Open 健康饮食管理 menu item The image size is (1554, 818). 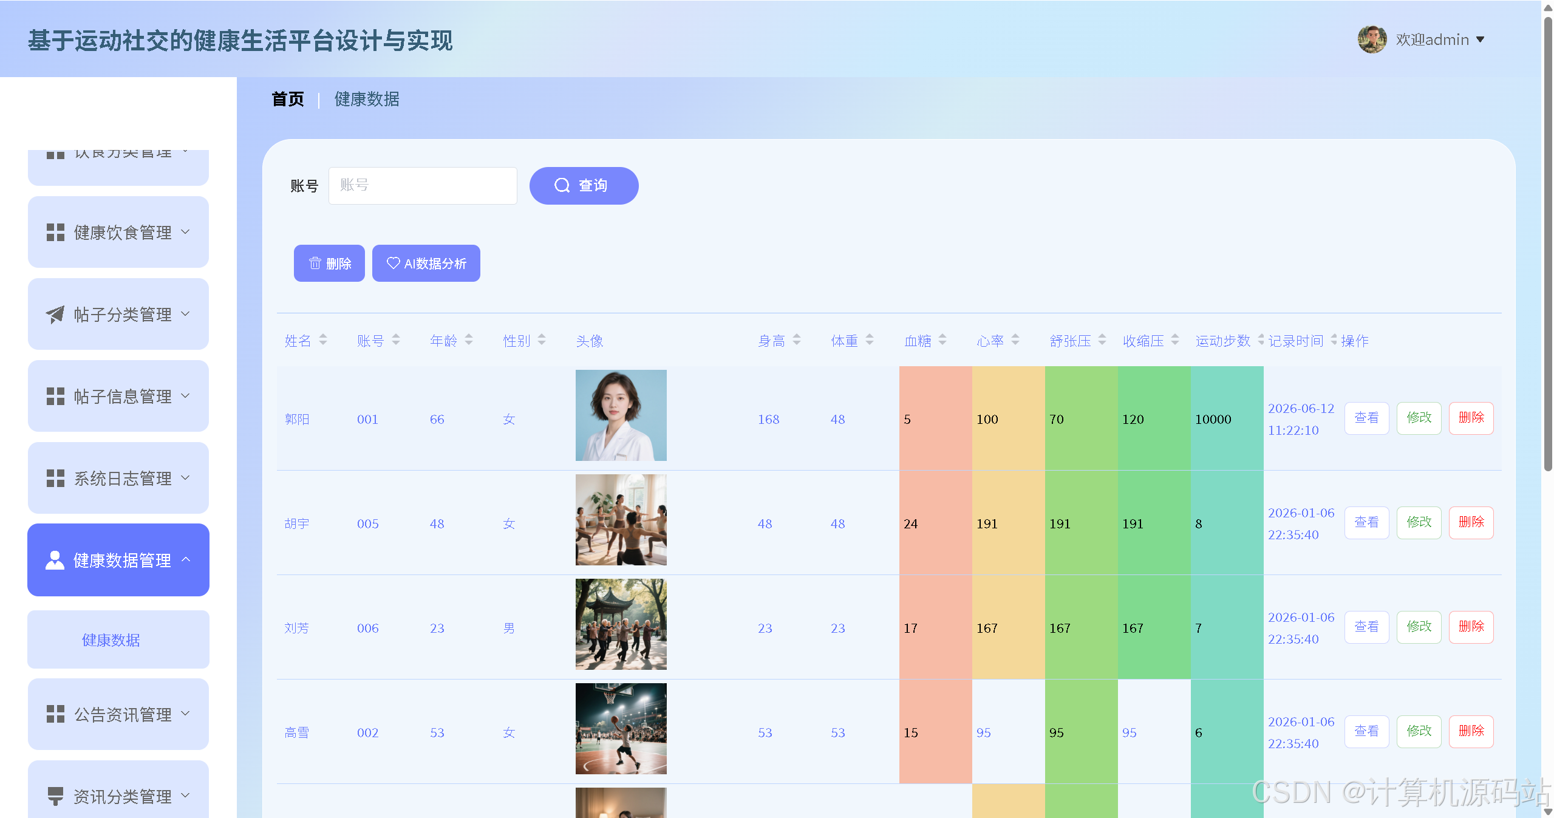pos(118,232)
